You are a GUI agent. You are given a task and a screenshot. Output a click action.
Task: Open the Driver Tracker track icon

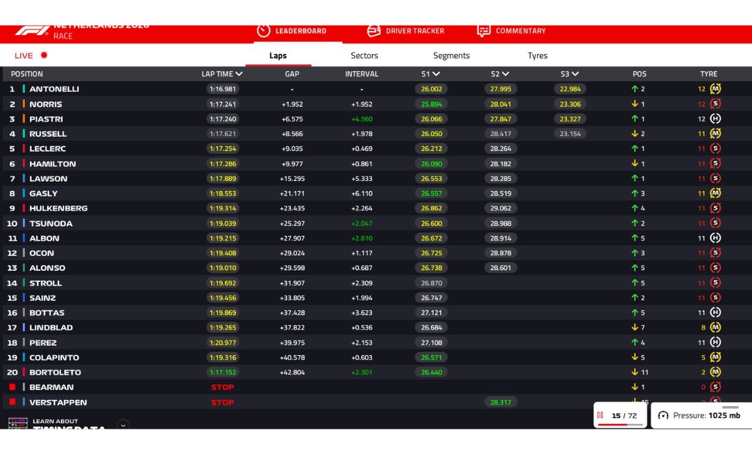point(373,31)
